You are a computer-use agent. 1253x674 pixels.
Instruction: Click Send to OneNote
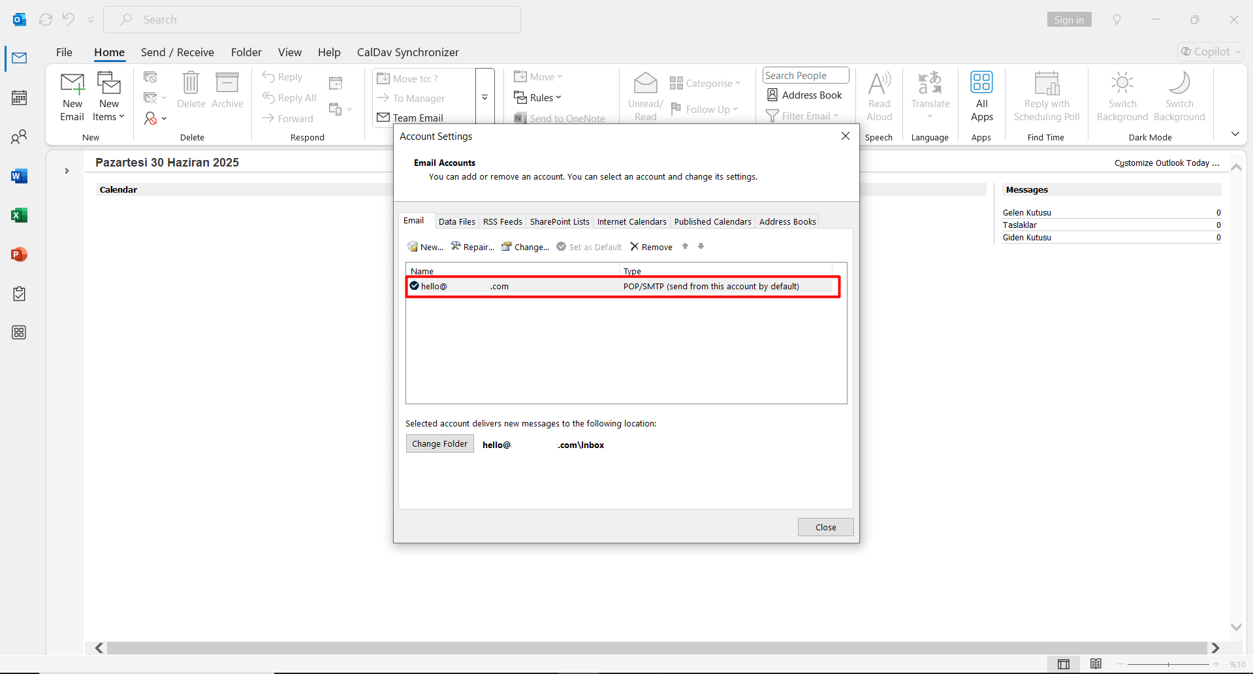560,118
